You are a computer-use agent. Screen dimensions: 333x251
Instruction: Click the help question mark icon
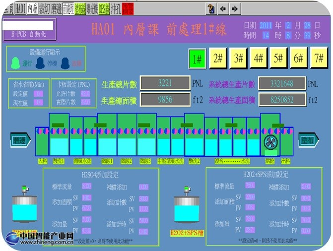click(x=210, y=8)
